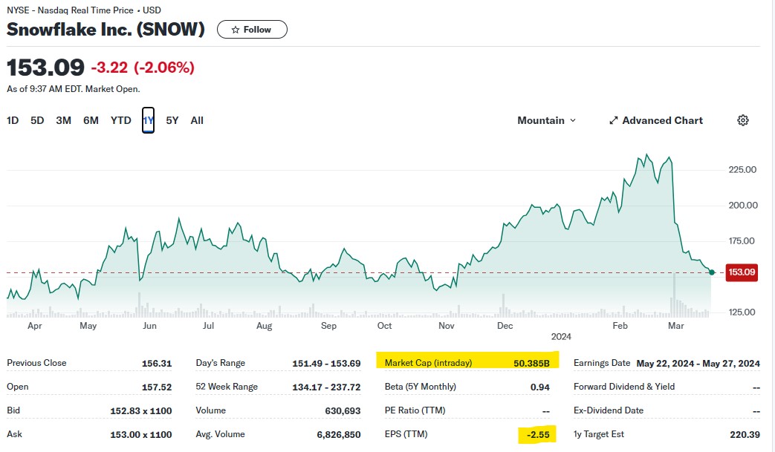775x452 pixels.
Task: Switch chart to 3M range
Action: tap(63, 120)
